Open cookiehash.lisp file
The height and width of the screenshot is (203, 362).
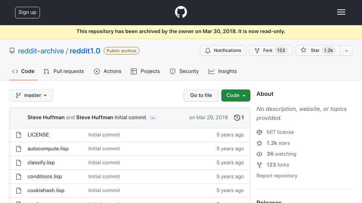point(46,191)
